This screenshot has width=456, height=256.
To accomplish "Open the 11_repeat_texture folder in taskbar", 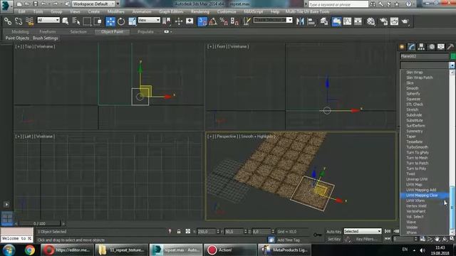I will (121, 250).
